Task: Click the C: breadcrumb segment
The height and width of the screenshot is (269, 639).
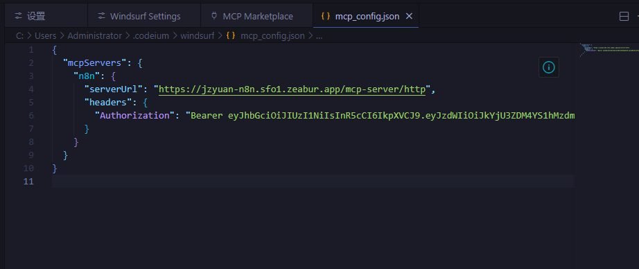Action: click(19, 36)
